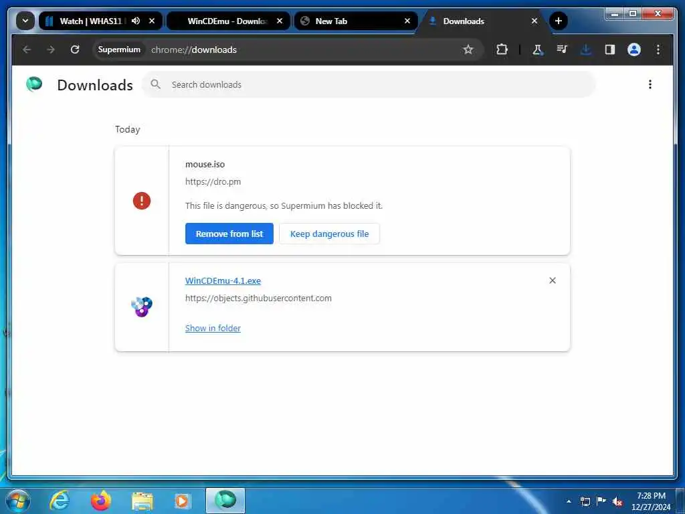Viewport: 685px width, 514px height.
Task: Close the New Tab tab
Action: pyautogui.click(x=407, y=21)
